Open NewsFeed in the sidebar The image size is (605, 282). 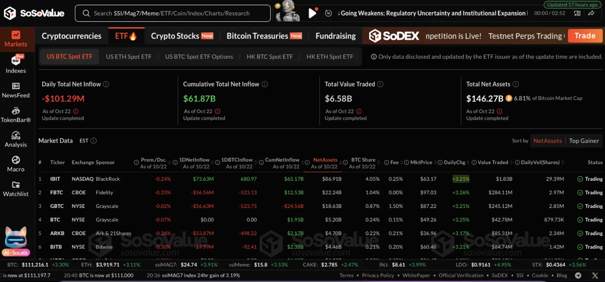pos(16,90)
